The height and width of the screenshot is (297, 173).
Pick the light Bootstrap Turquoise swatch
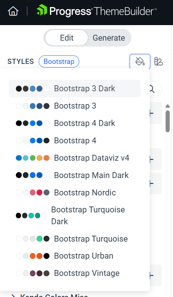click(75, 239)
